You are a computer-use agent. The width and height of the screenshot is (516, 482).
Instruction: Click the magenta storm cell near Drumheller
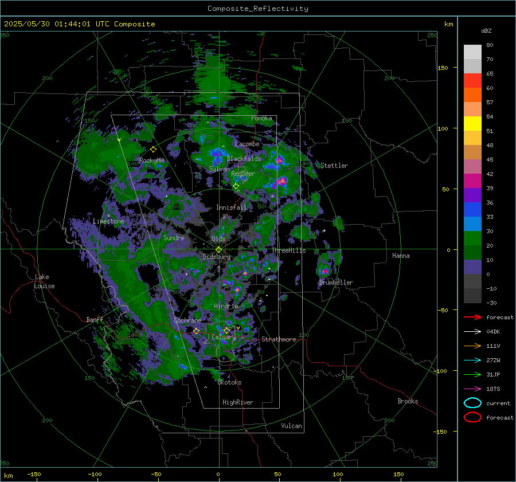325,272
